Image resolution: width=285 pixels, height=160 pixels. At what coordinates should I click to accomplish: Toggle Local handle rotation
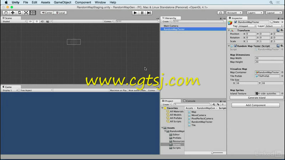click(x=60, y=13)
